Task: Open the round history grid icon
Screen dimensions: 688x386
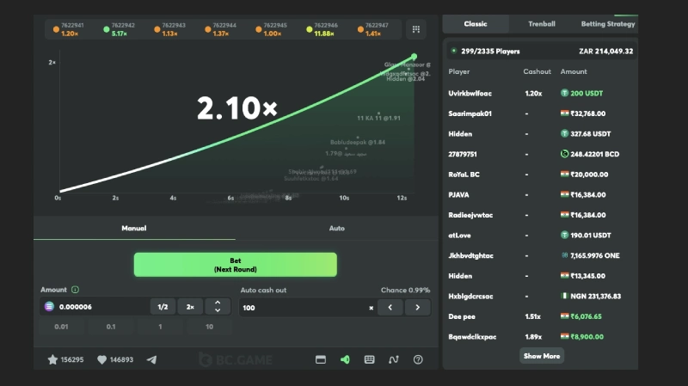Action: pyautogui.click(x=416, y=29)
